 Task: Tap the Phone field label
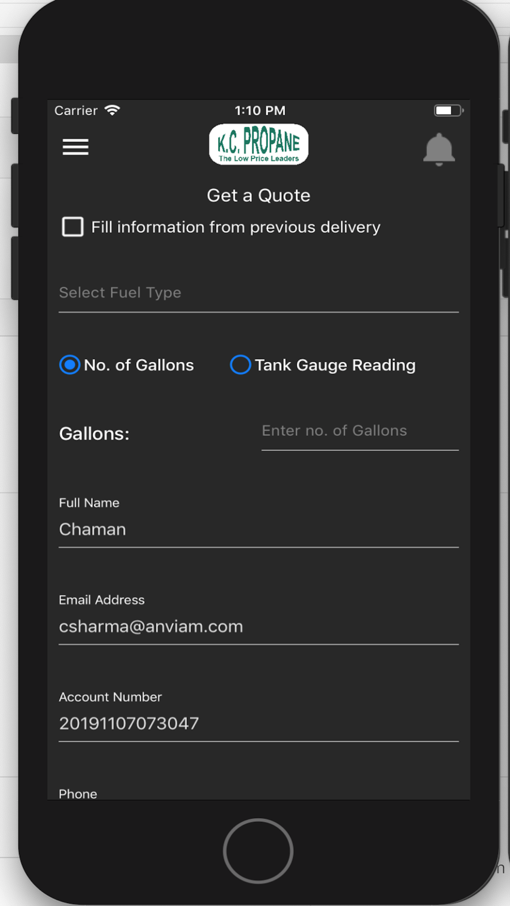click(x=78, y=794)
